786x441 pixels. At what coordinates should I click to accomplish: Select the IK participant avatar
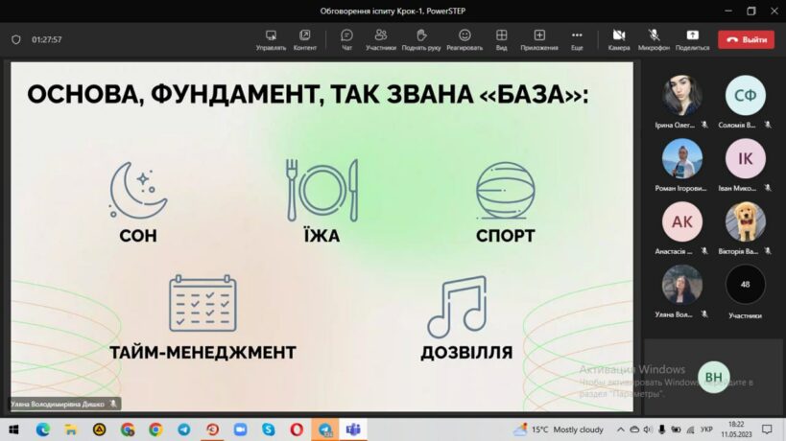[745, 159]
